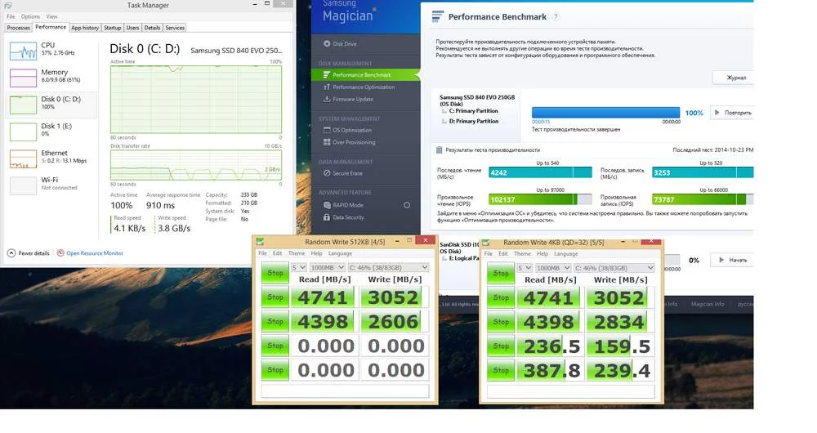
Task: Click the CrystalDiskMark icon in 4KB window title
Action: click(x=485, y=243)
